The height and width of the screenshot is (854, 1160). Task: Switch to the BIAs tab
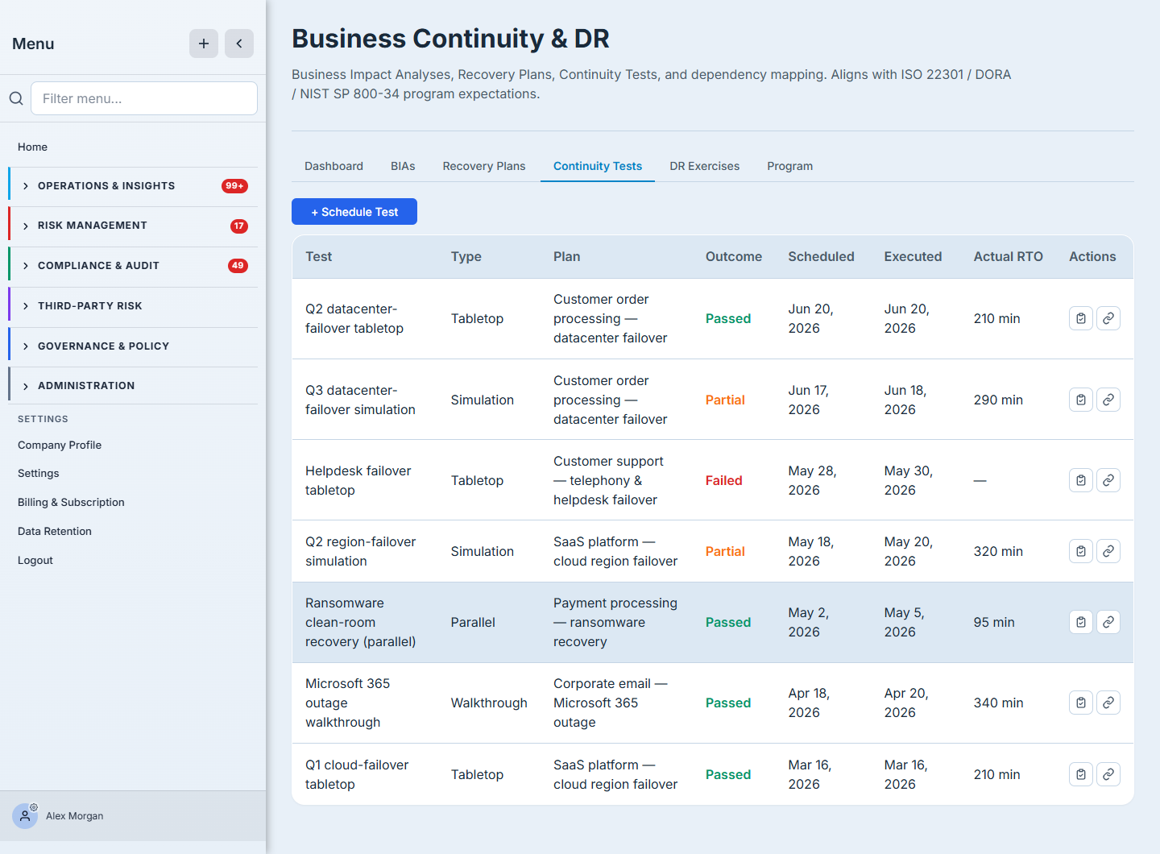coord(403,166)
